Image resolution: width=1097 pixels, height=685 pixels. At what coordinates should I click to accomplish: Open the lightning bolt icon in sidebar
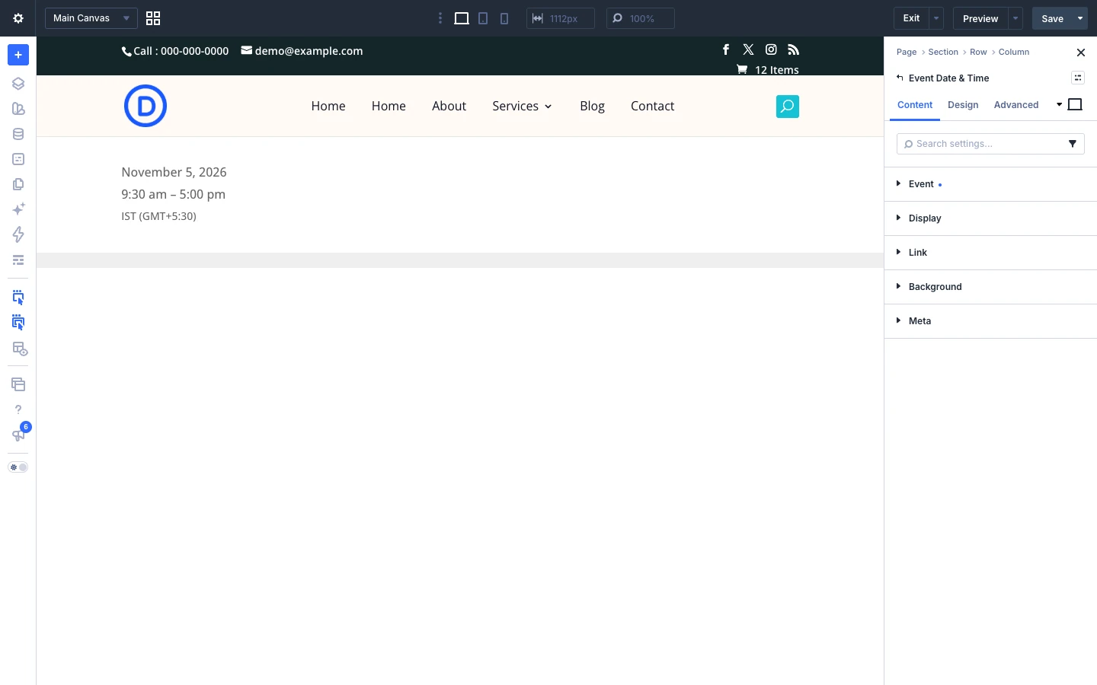[x=18, y=234]
